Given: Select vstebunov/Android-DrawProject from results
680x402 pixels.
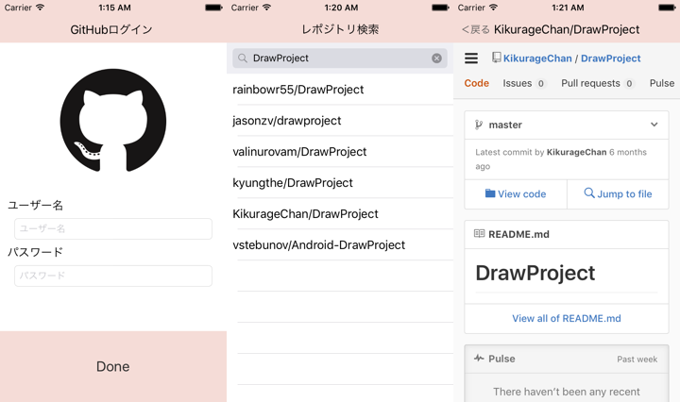Looking at the screenshot, I should [340, 245].
